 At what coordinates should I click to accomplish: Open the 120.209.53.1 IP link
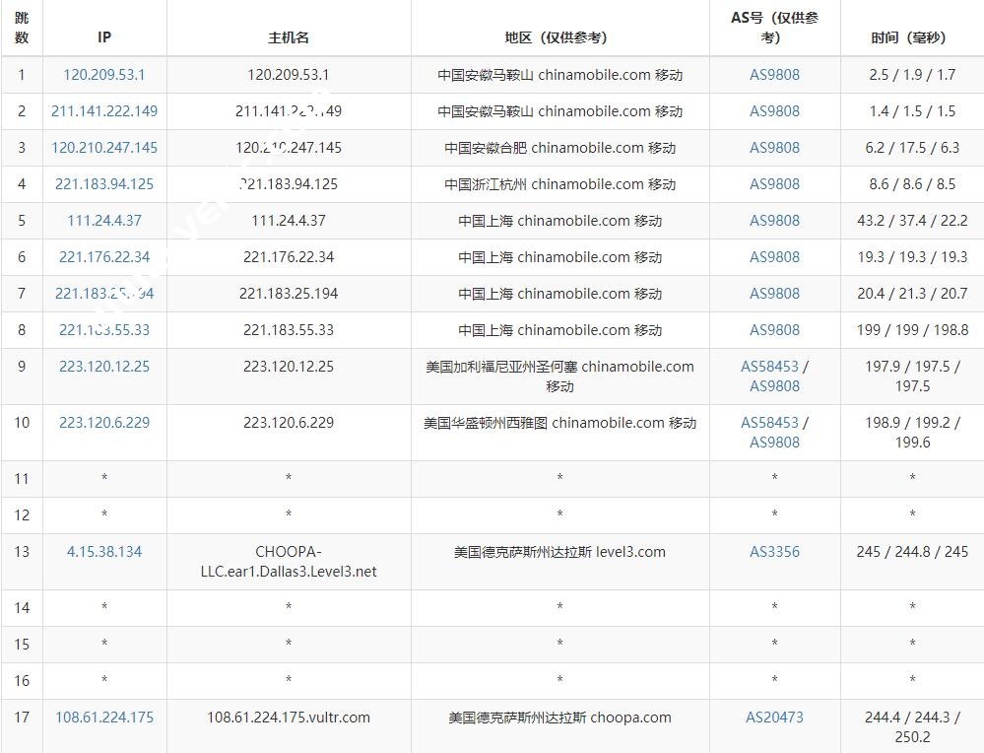[104, 75]
